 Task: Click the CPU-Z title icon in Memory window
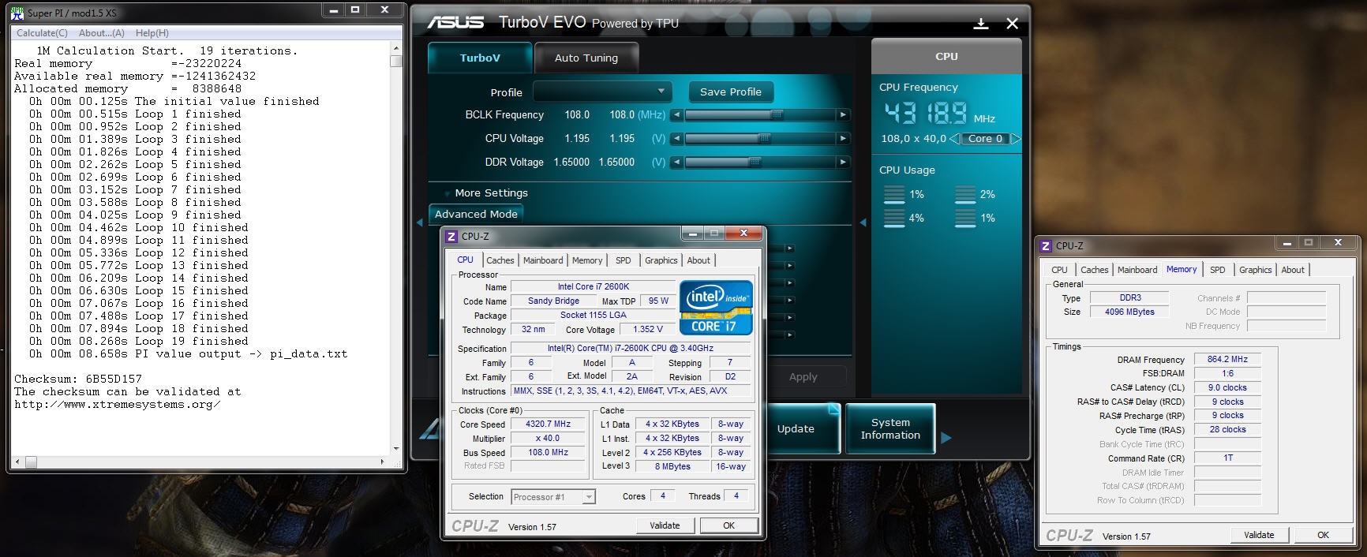click(1046, 246)
